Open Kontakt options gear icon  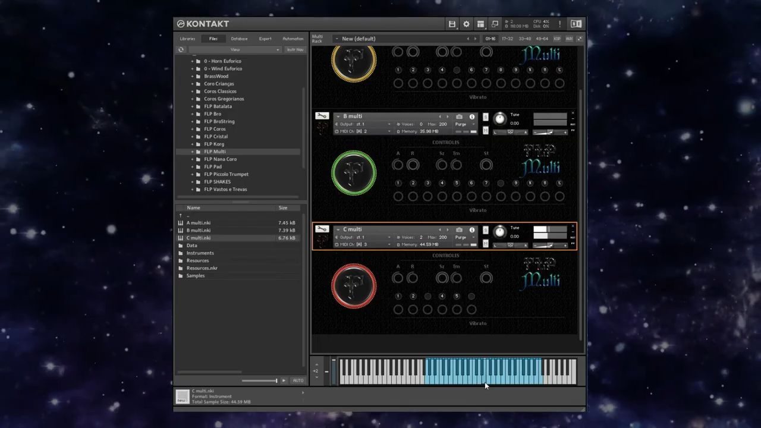click(466, 24)
